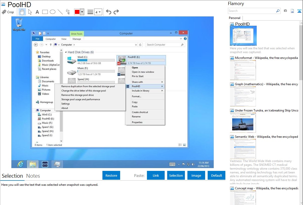Open the Concept map snapshot title
The image size is (303, 205).
[266, 188]
